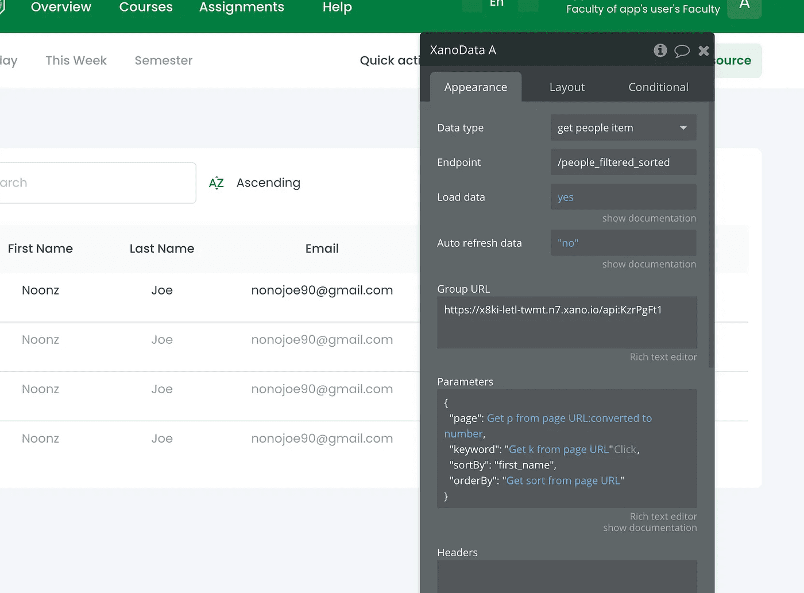
Task: Open the Help menu item
Action: pos(337,7)
